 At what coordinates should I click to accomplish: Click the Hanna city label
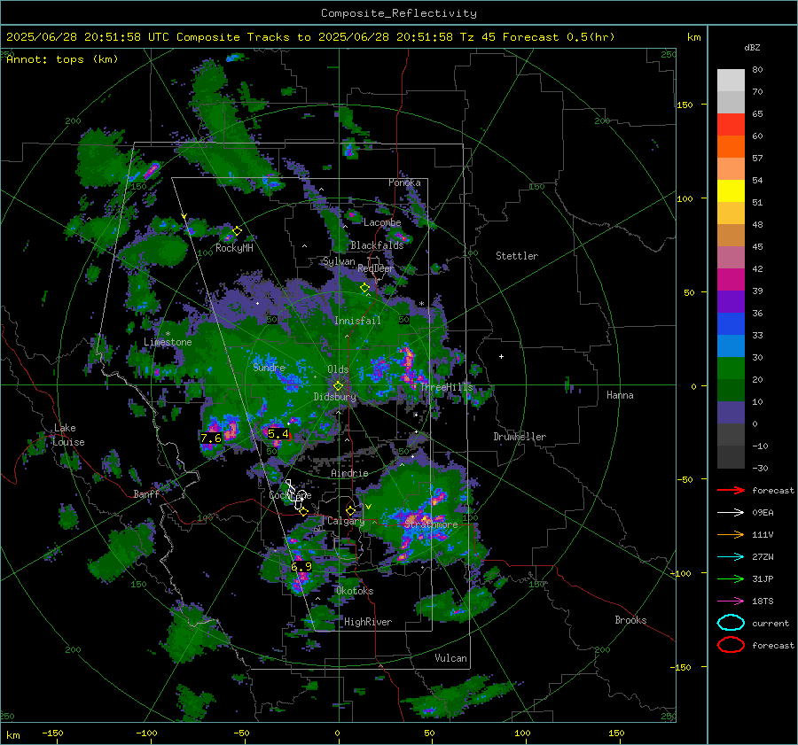tap(620, 395)
